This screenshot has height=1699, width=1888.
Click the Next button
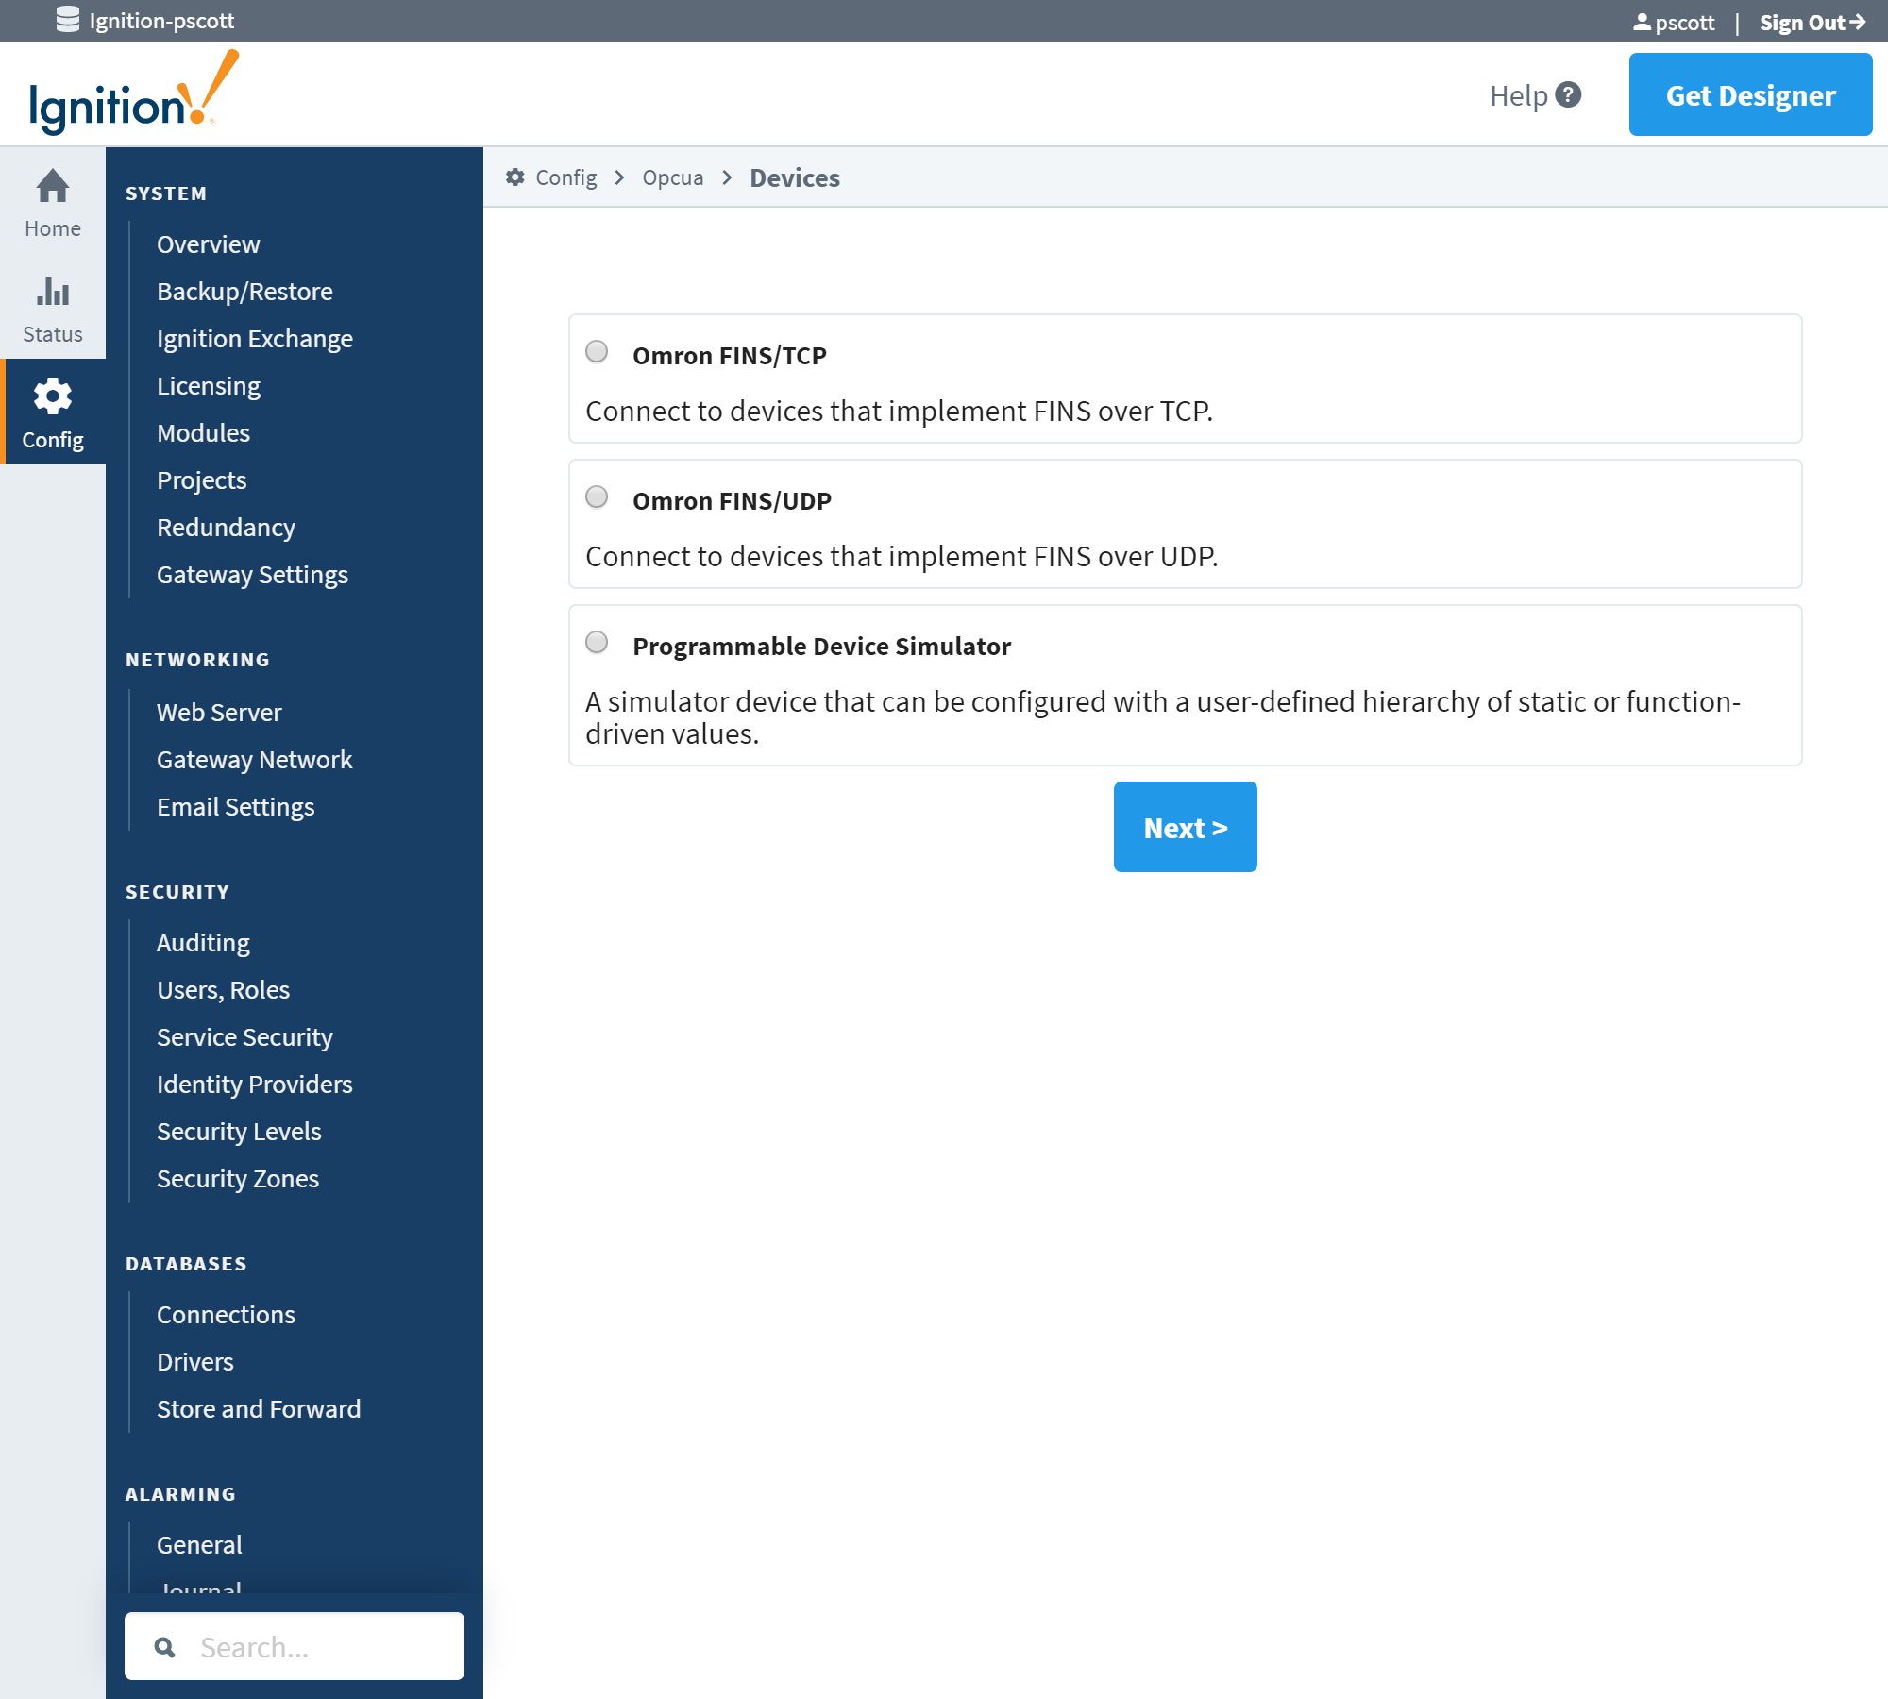point(1186,827)
